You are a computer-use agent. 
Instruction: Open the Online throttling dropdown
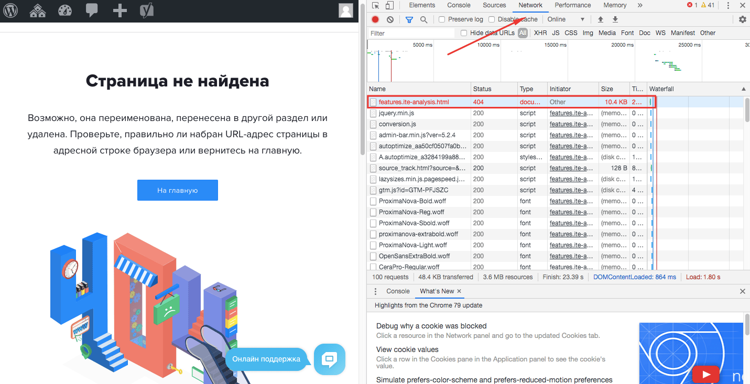tap(566, 19)
